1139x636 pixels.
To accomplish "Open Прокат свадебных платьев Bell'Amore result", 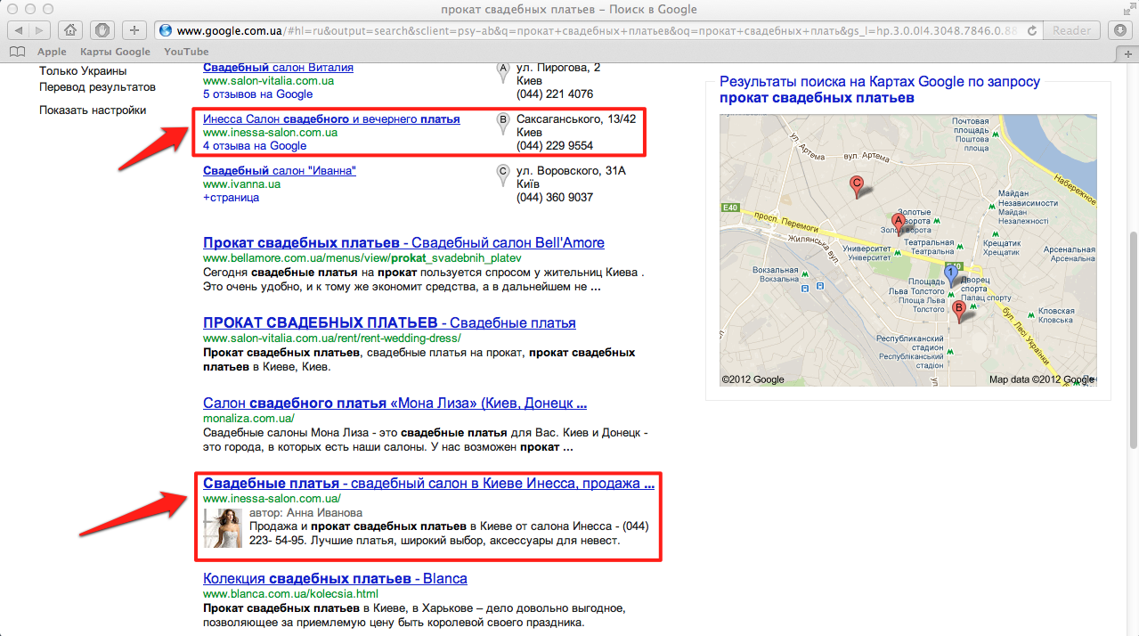I will pos(403,243).
